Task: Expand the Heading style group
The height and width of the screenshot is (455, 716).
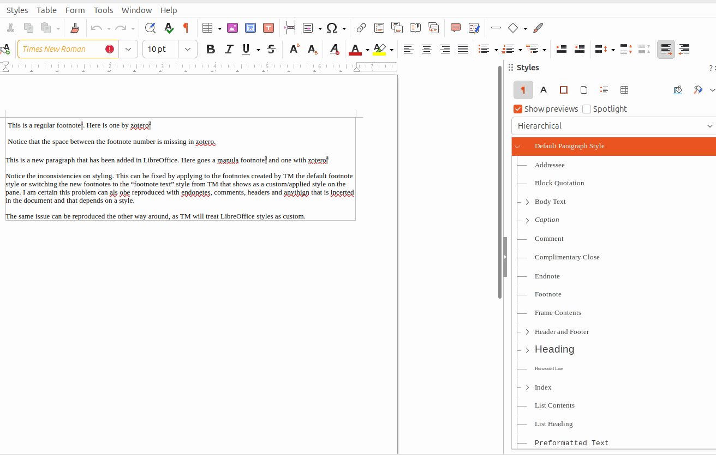Action: tap(527, 350)
